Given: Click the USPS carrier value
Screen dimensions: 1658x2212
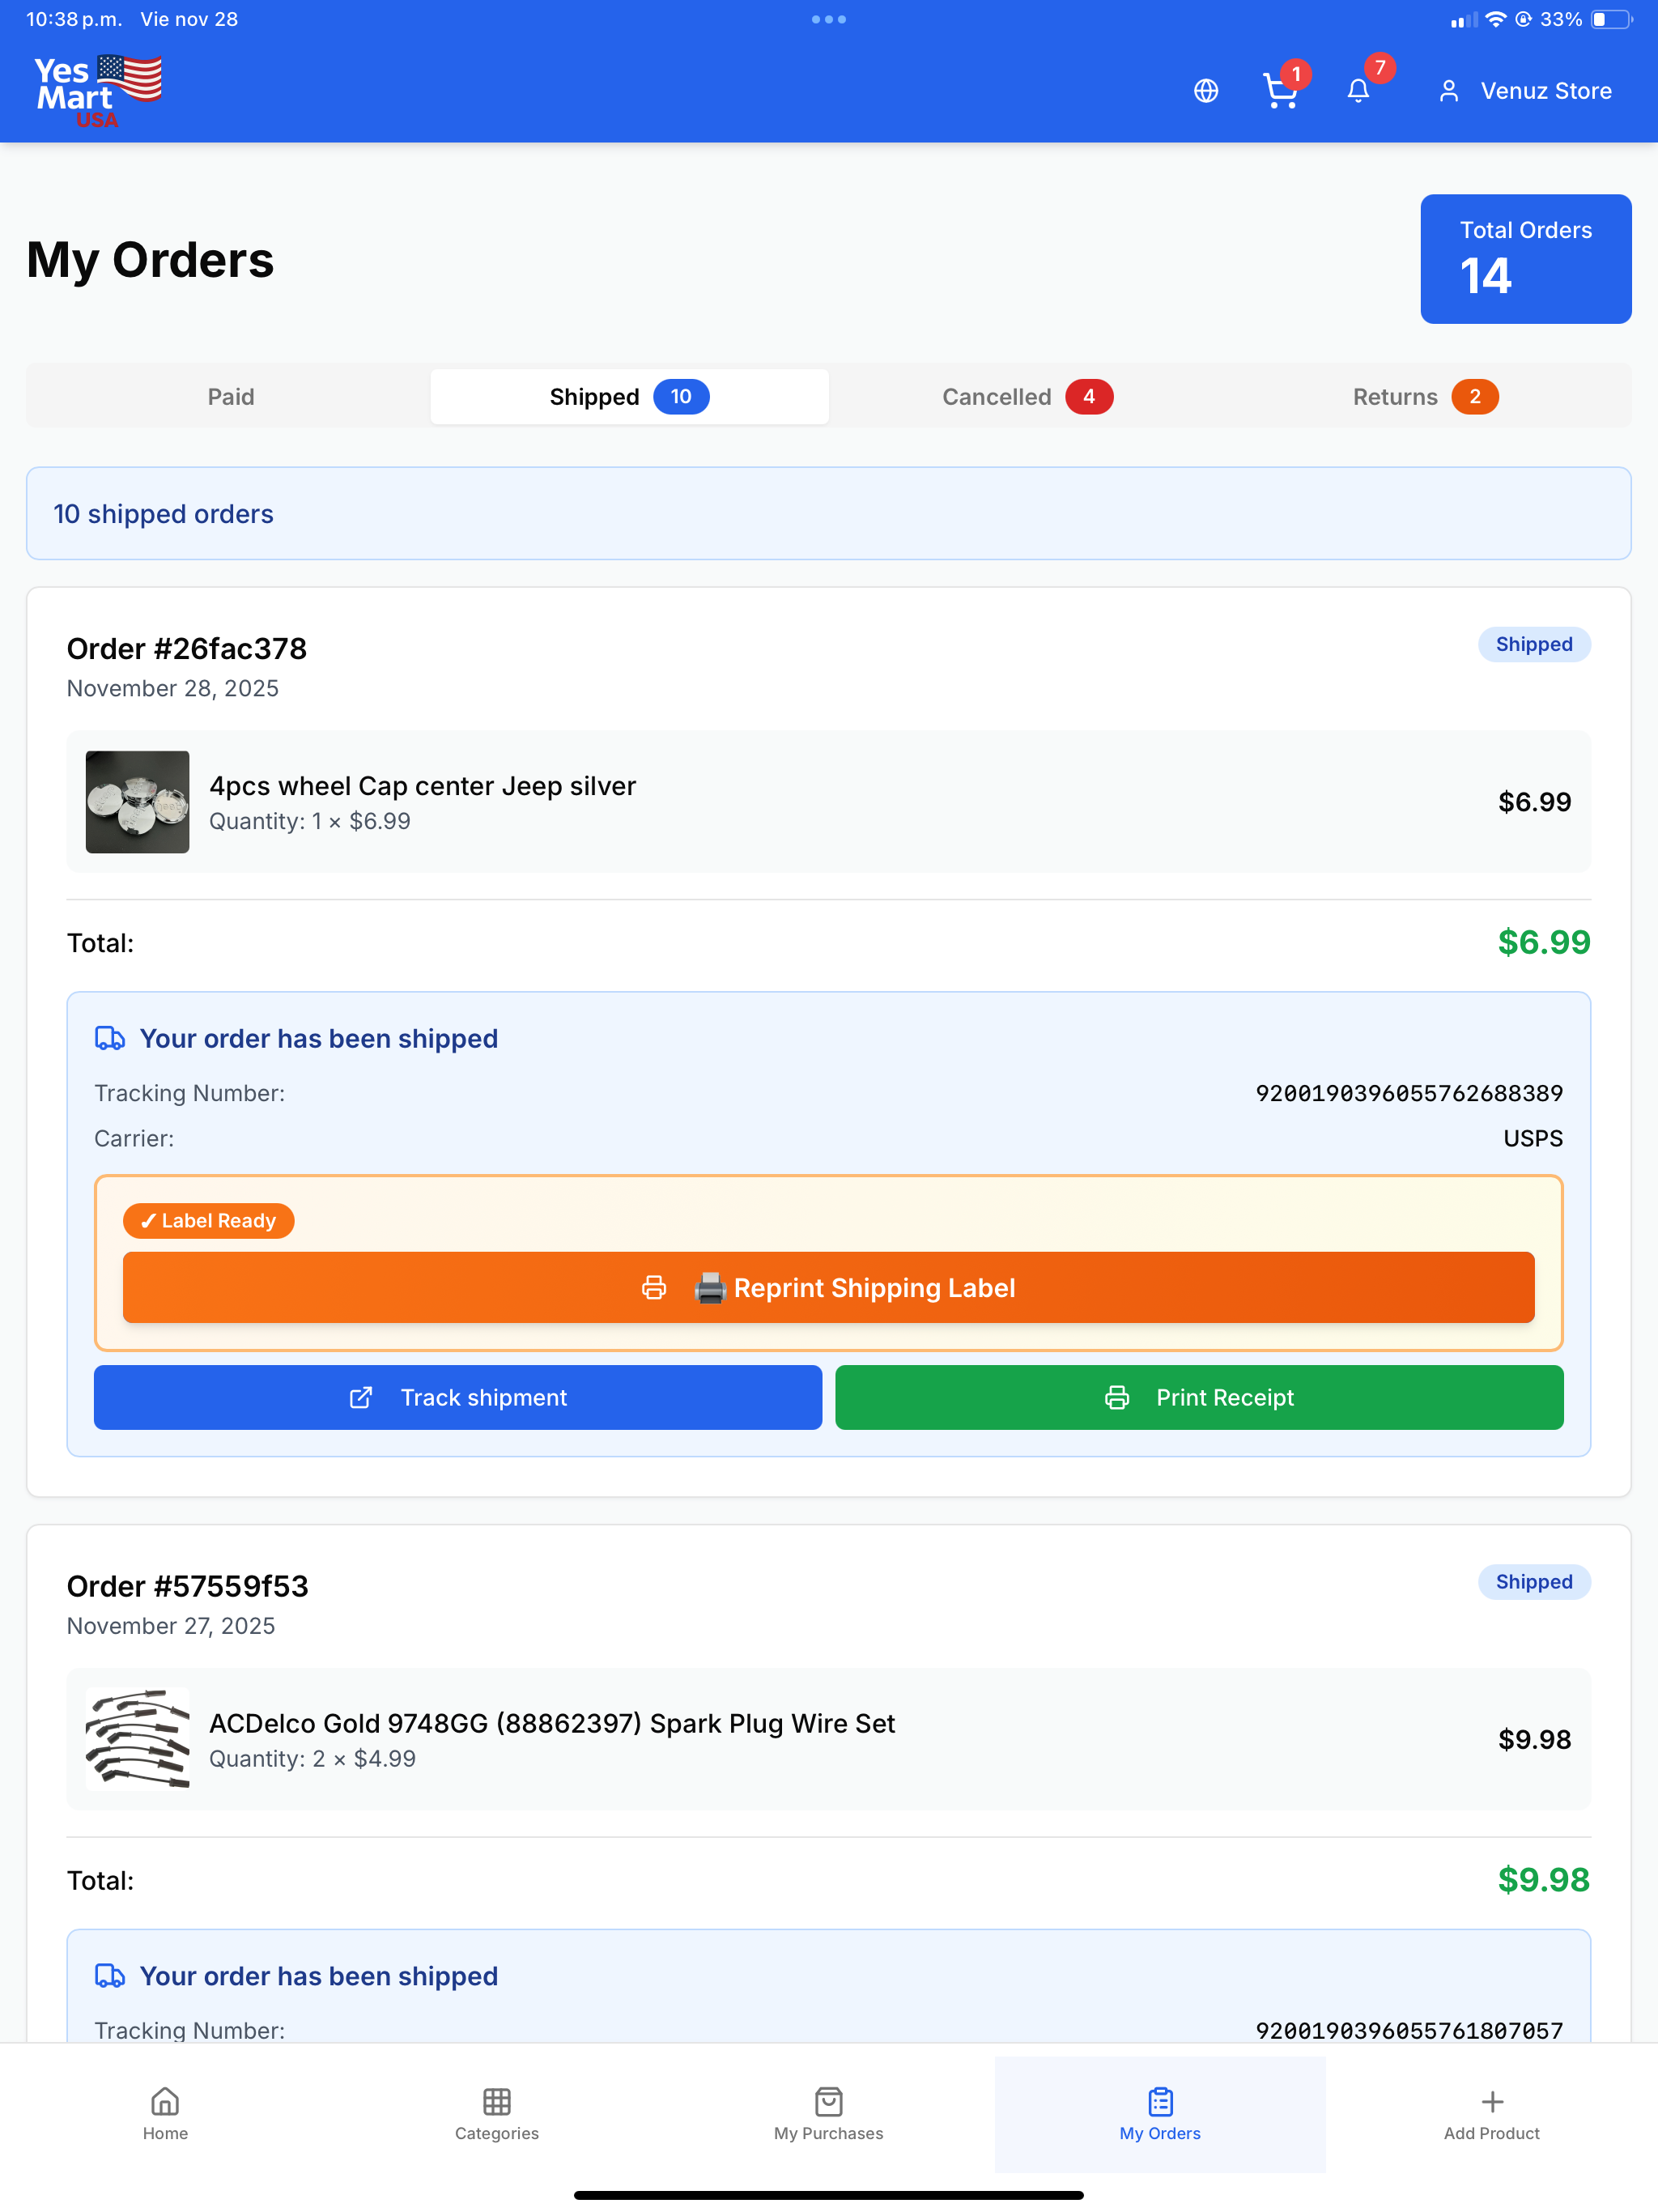Looking at the screenshot, I should tap(1533, 1139).
